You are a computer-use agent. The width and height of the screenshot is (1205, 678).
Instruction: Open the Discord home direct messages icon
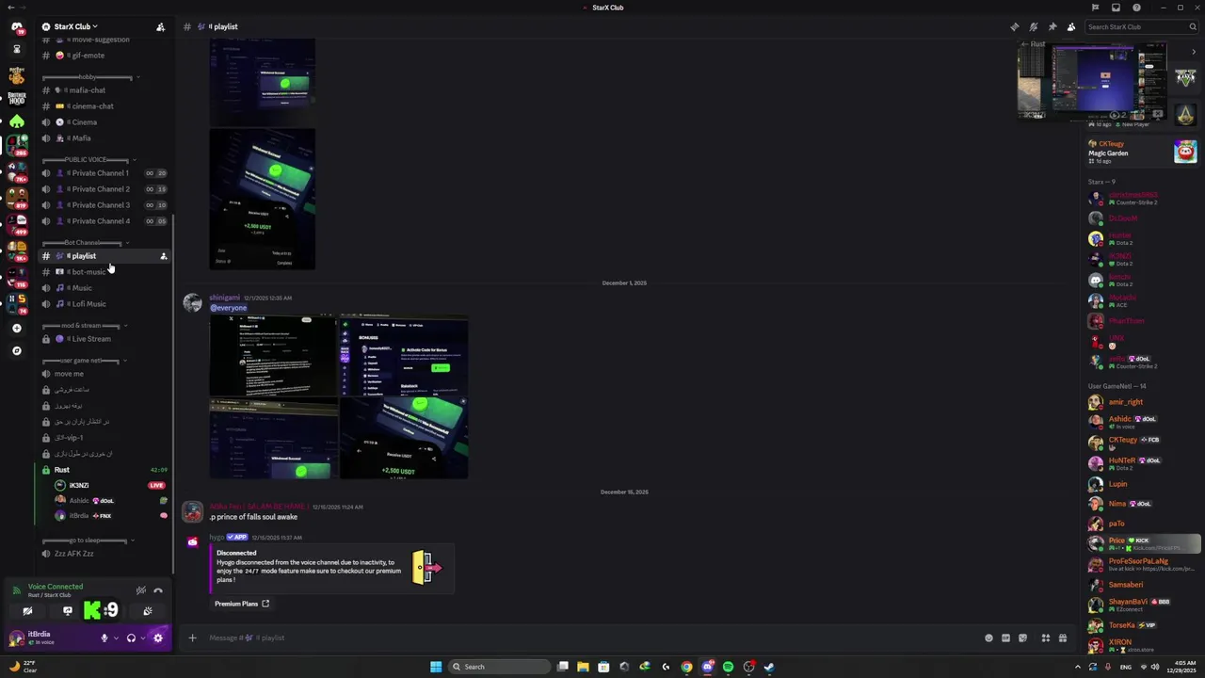coord(16,26)
